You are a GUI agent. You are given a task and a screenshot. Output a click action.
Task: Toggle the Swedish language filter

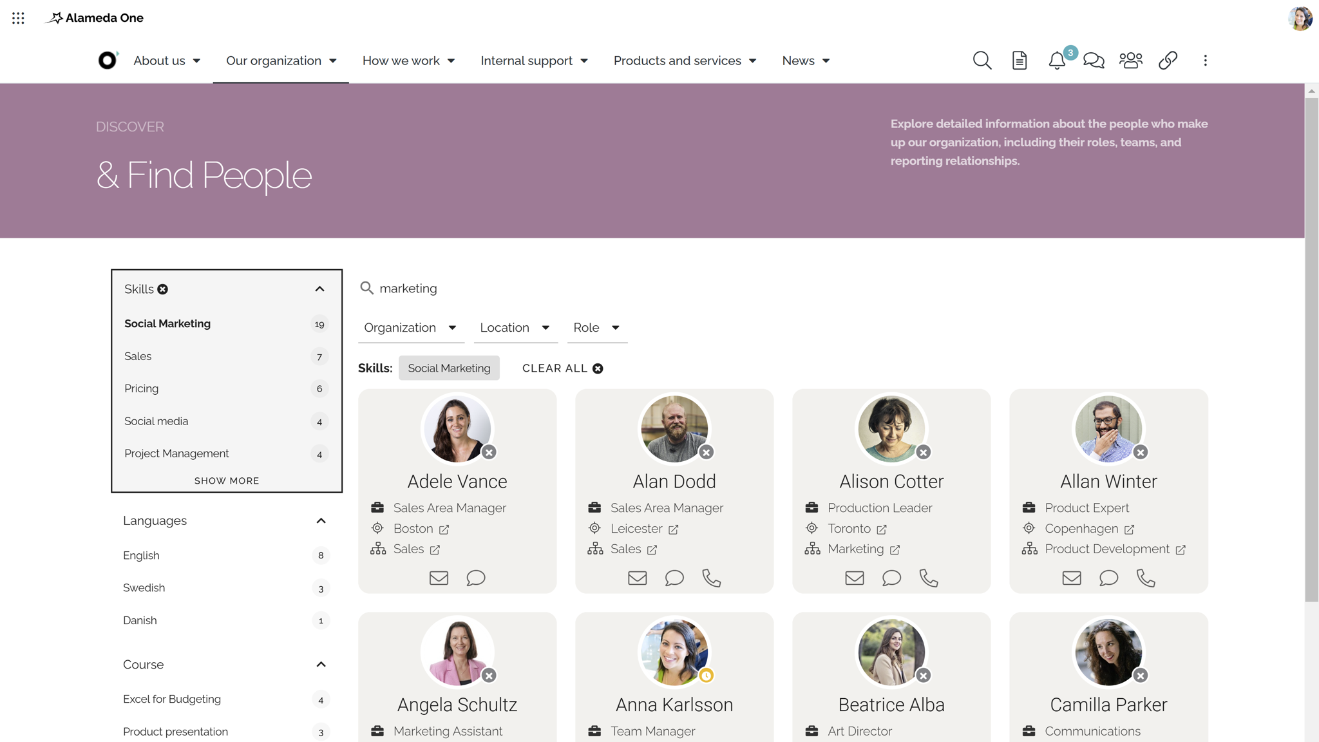point(226,587)
